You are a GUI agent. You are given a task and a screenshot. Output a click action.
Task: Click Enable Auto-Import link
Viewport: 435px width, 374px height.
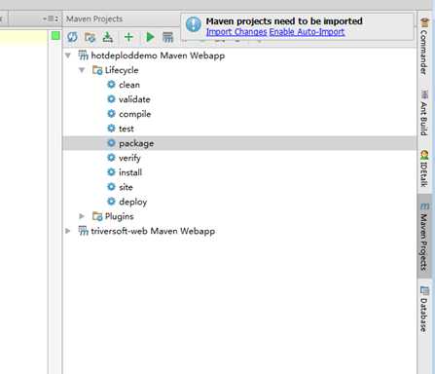tap(307, 32)
